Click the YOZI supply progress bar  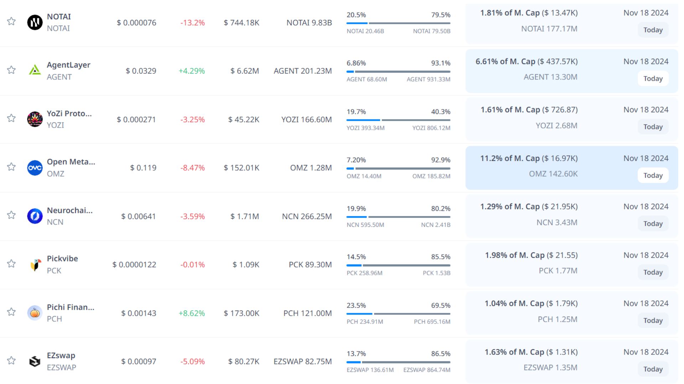point(398,120)
